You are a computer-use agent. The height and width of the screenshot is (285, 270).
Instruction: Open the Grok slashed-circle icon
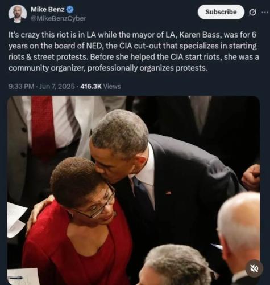(252, 13)
